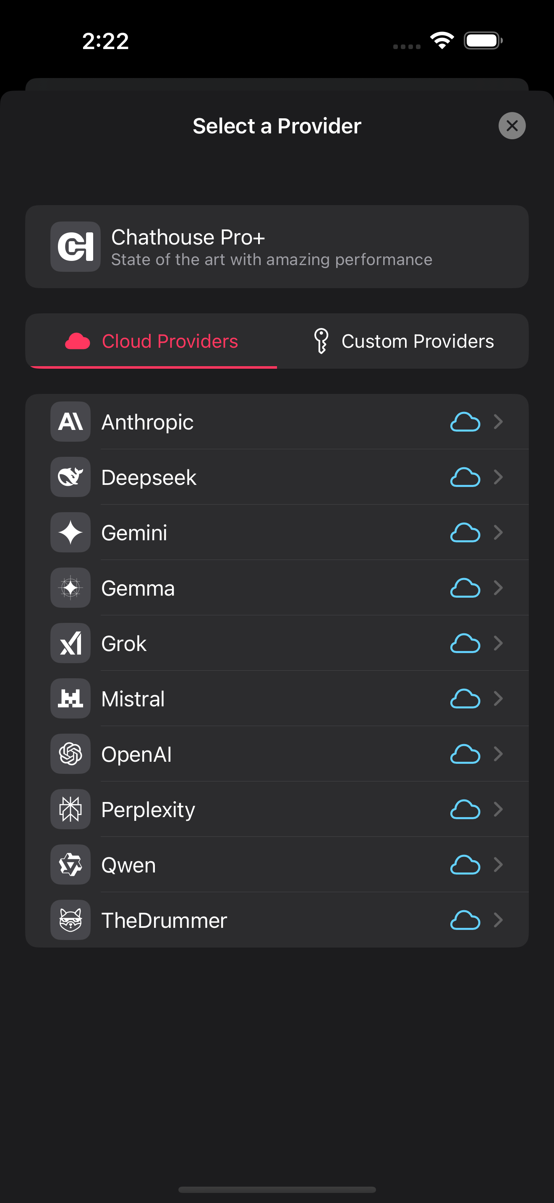Tap the cloud icon in OpenAI row
554x1203 pixels.
tap(465, 754)
